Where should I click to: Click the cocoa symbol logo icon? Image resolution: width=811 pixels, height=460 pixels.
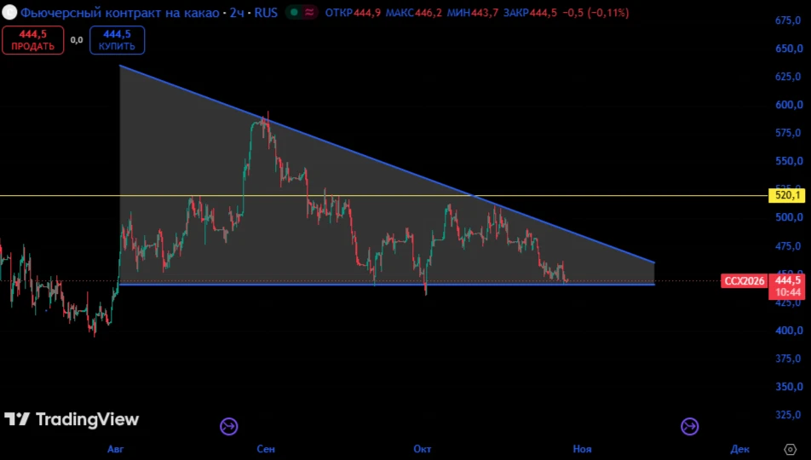point(9,12)
